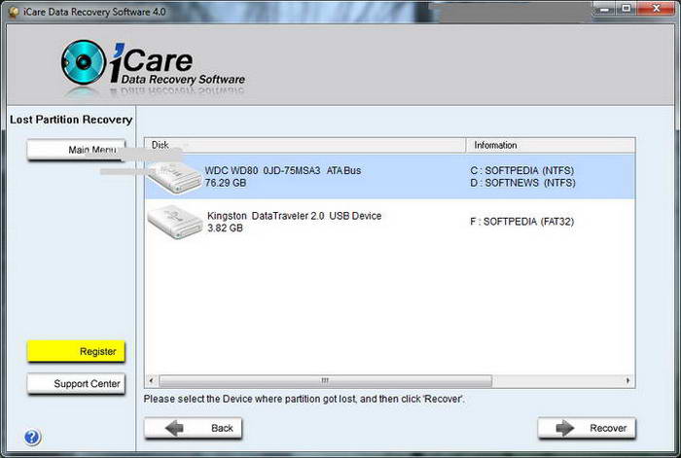Sort by the Disk column header
Image resolution: width=681 pixels, height=458 pixels.
coord(305,145)
